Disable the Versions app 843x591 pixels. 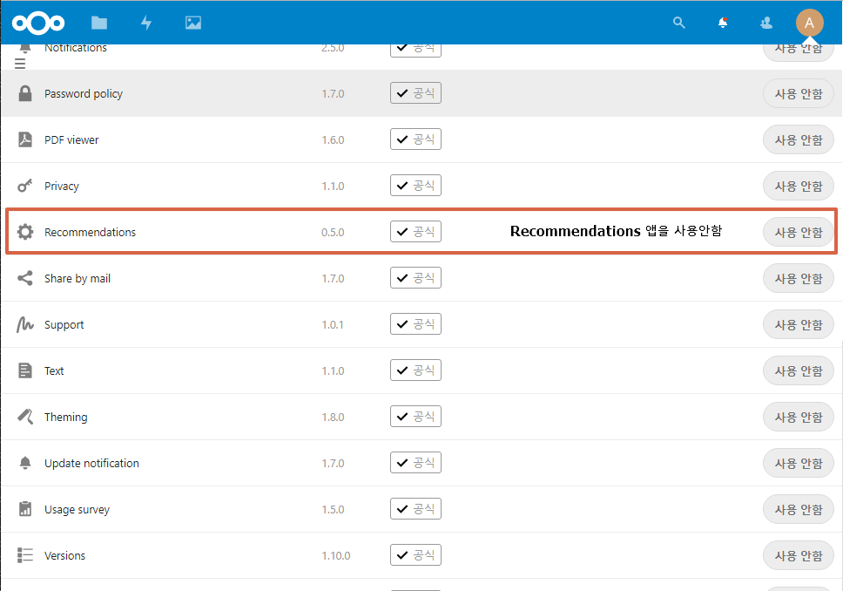[799, 555]
